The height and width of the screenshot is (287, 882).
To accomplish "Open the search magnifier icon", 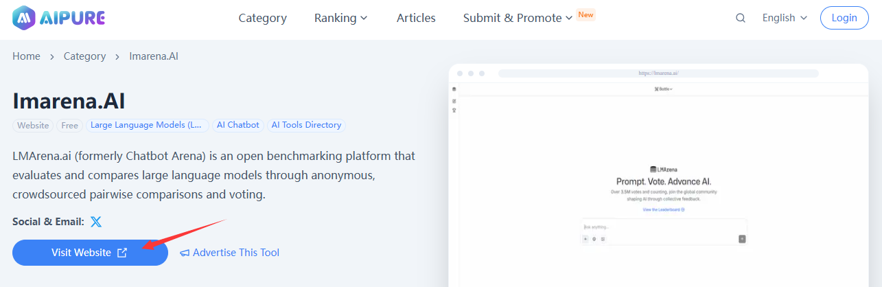I will [741, 19].
